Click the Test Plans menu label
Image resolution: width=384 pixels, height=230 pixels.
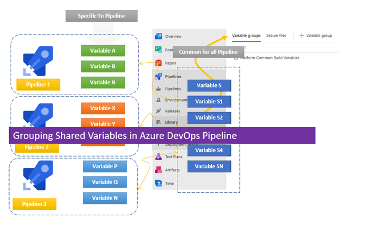(x=173, y=157)
